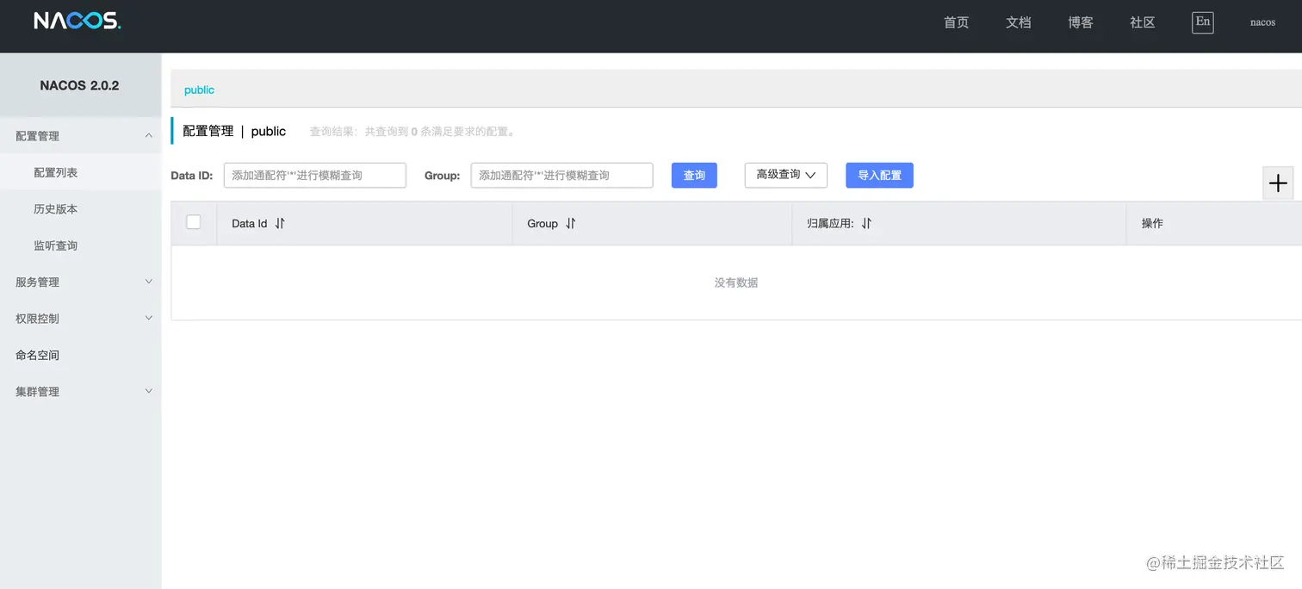
Task: Click 导入配置 to import configurations
Action: pos(879,175)
